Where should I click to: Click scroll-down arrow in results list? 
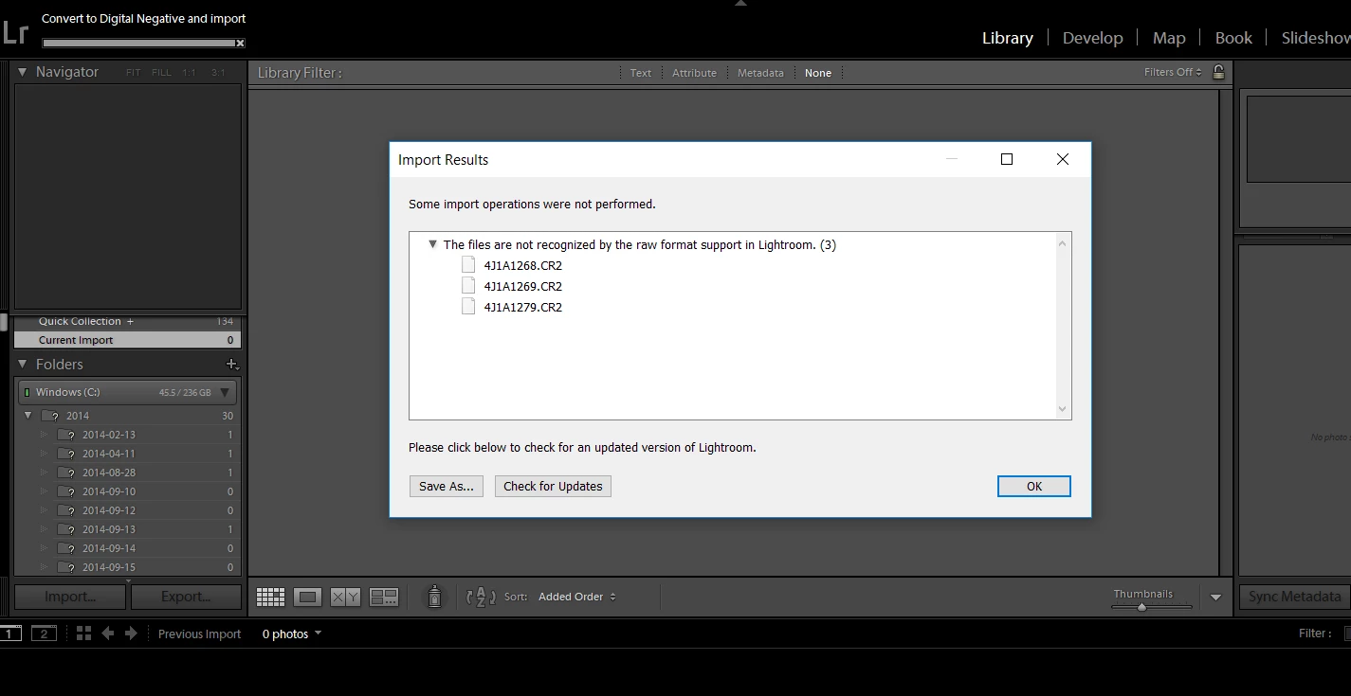[x=1063, y=409]
